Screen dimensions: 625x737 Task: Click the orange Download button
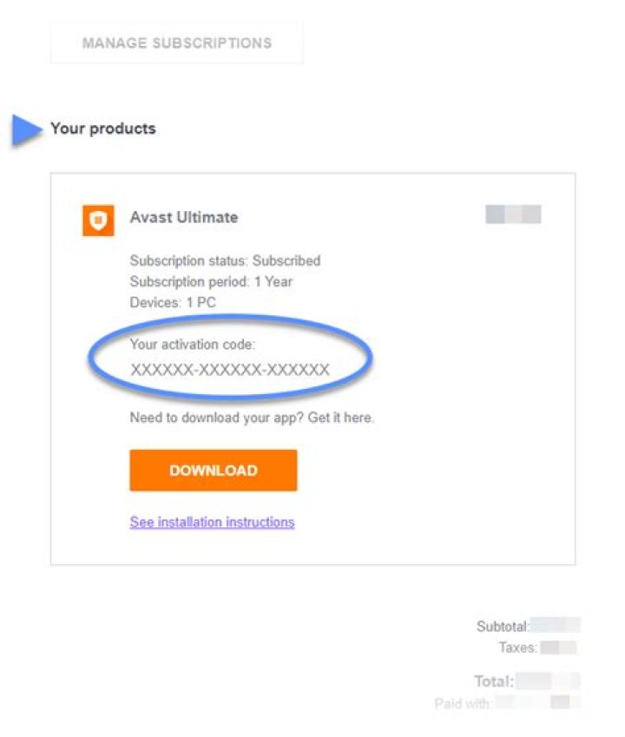pyautogui.click(x=214, y=470)
